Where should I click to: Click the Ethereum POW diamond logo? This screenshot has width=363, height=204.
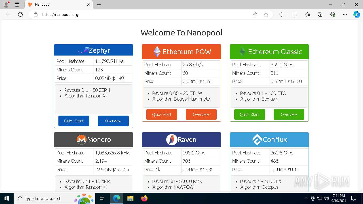[157, 52]
